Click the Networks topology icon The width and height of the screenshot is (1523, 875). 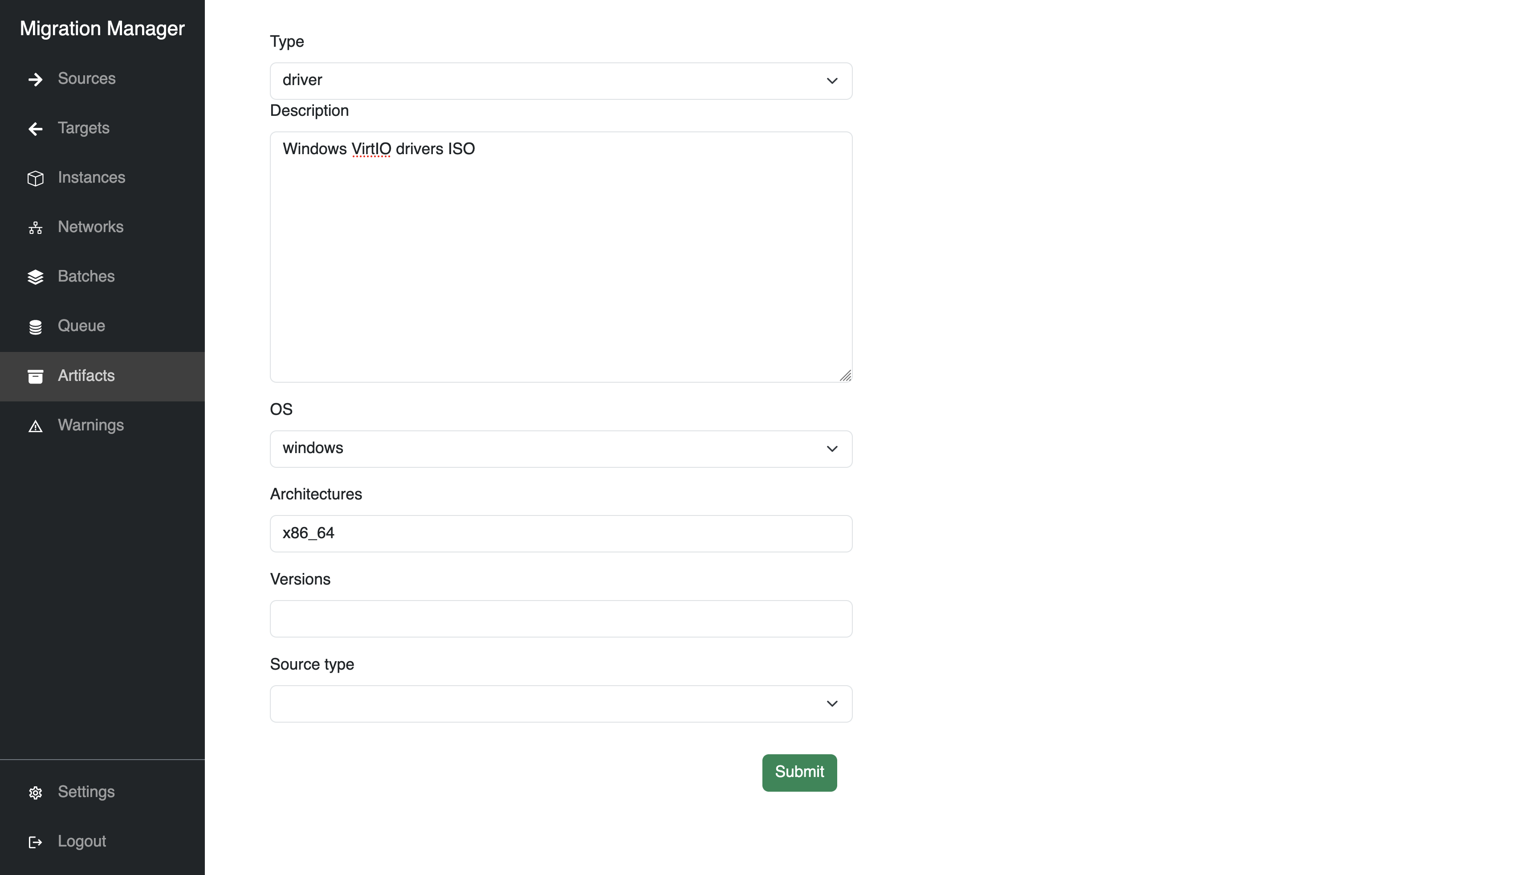[x=36, y=228]
